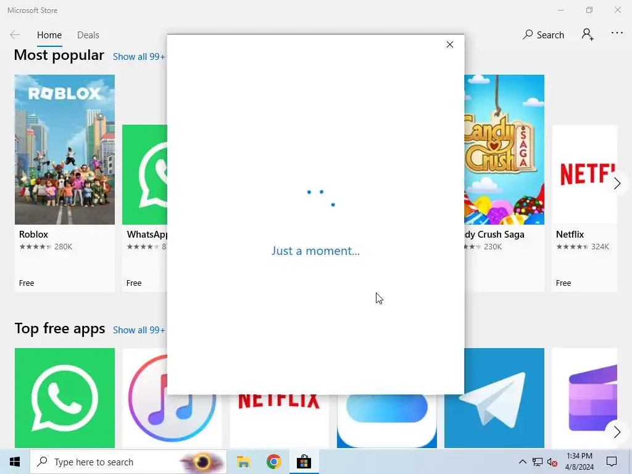Launch Google Chrome from the taskbar

pos(273,462)
